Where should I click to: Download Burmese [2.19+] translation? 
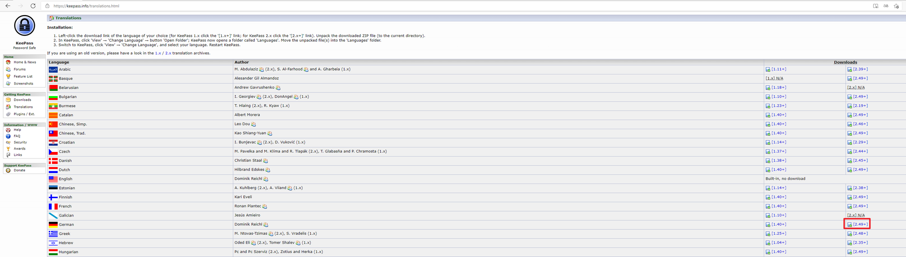(861, 105)
